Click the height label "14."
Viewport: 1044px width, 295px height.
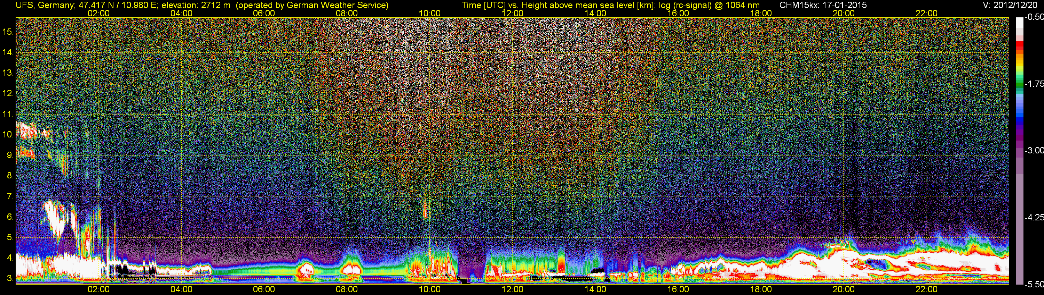[x=8, y=52]
